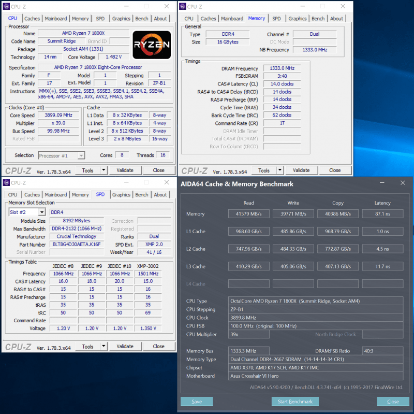The height and width of the screenshot is (414, 414).
Task: Switch to the Caches tab in the CPU window
Action: coord(32,19)
